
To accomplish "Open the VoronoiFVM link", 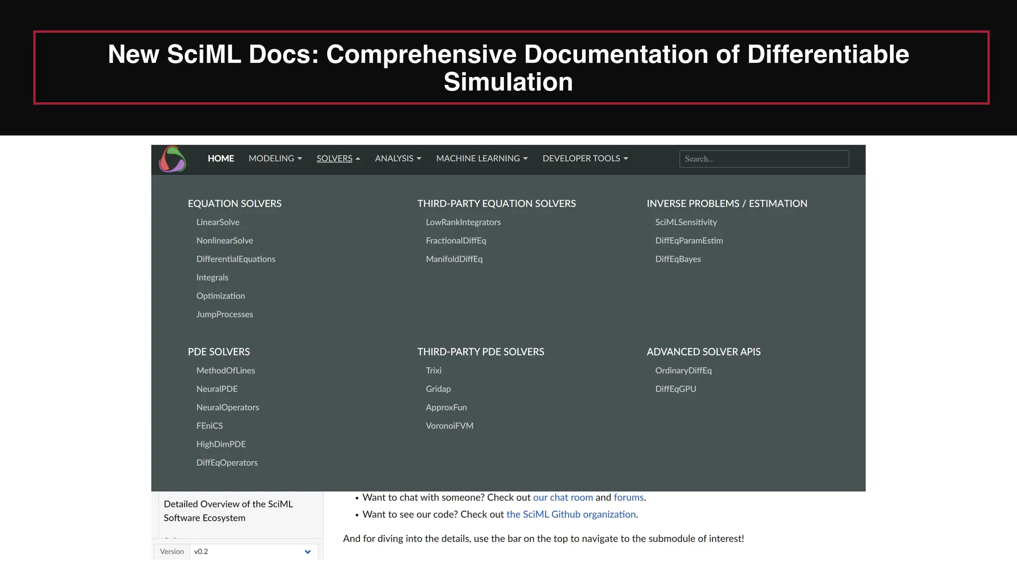I will (449, 426).
